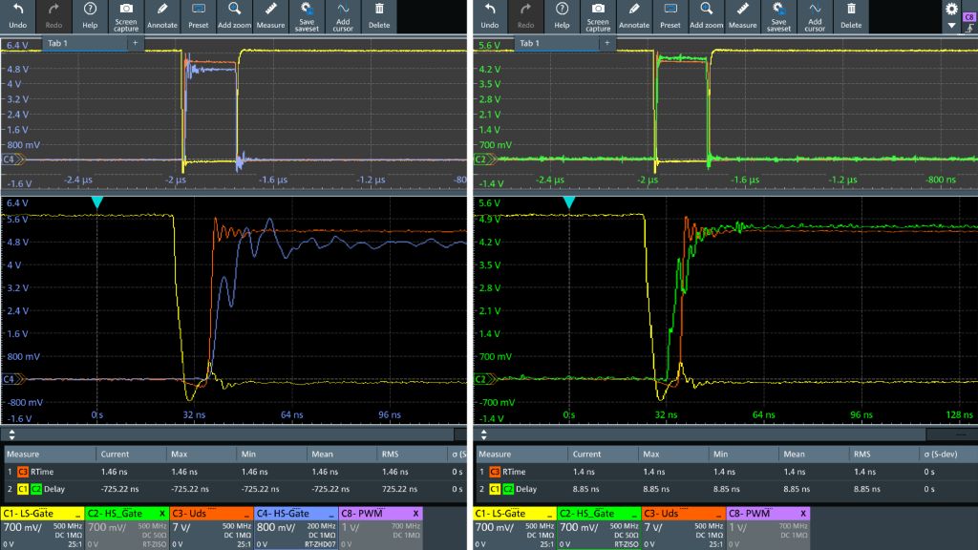Add a new tab with plus in right window
Image resolution: width=978 pixels, height=550 pixels.
coord(606,44)
